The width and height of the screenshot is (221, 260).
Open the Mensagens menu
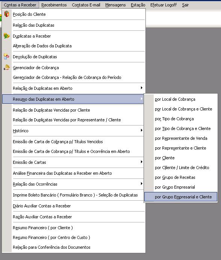115,5
